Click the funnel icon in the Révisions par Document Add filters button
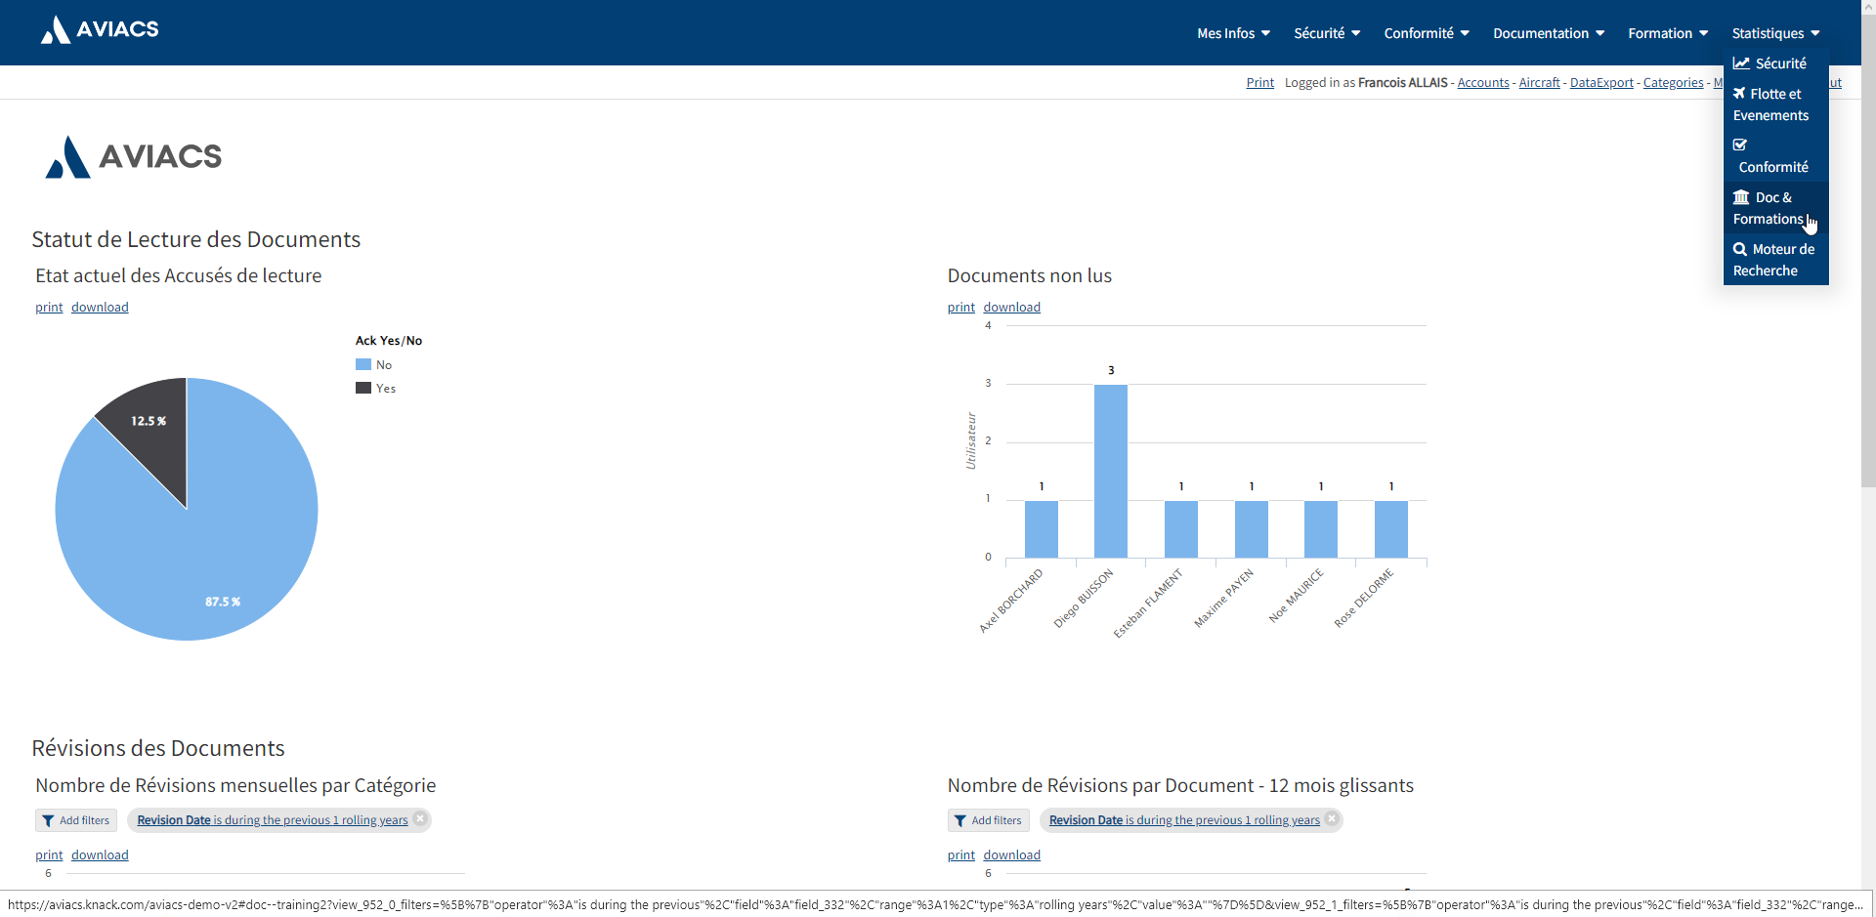This screenshot has width=1876, height=917. [x=959, y=821]
